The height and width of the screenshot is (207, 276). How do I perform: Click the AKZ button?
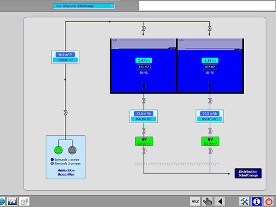point(195,201)
